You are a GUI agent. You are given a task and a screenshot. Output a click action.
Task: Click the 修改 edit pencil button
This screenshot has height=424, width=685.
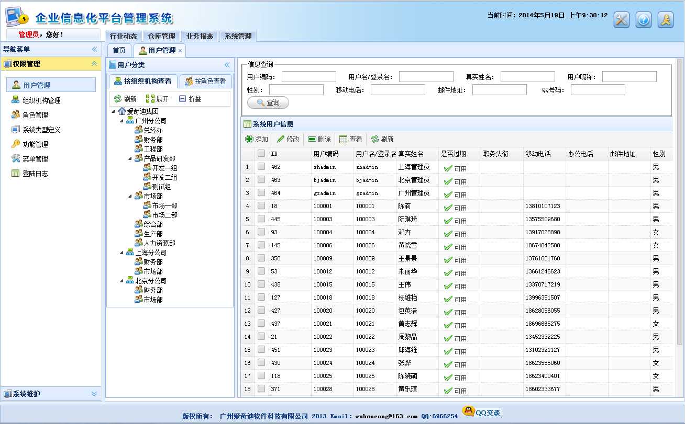[x=288, y=139]
